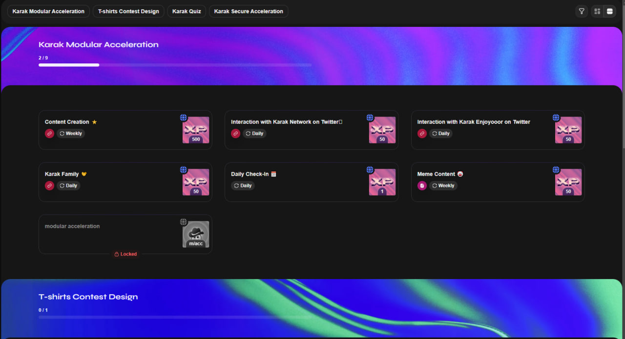Click Daily badge on Karak Network Twitter card
The image size is (625, 339).
[254, 133]
